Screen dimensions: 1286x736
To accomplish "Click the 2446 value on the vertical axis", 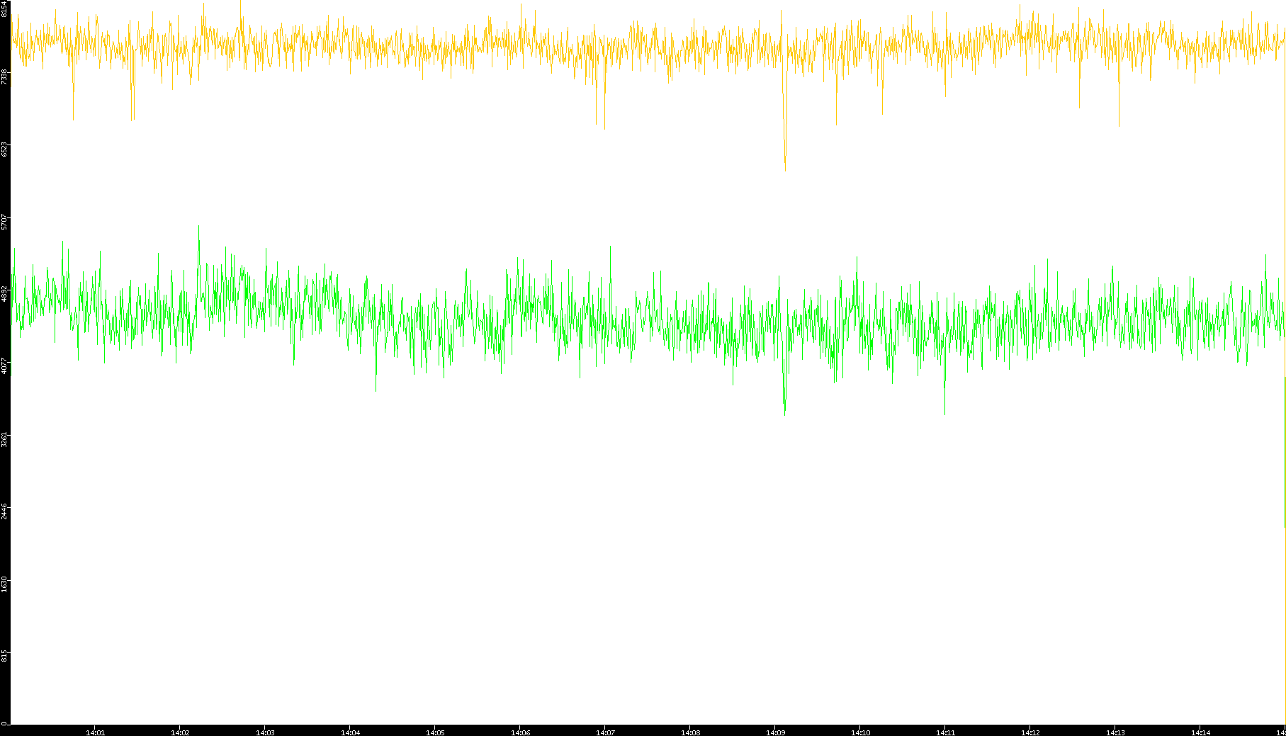I will 5,511.
